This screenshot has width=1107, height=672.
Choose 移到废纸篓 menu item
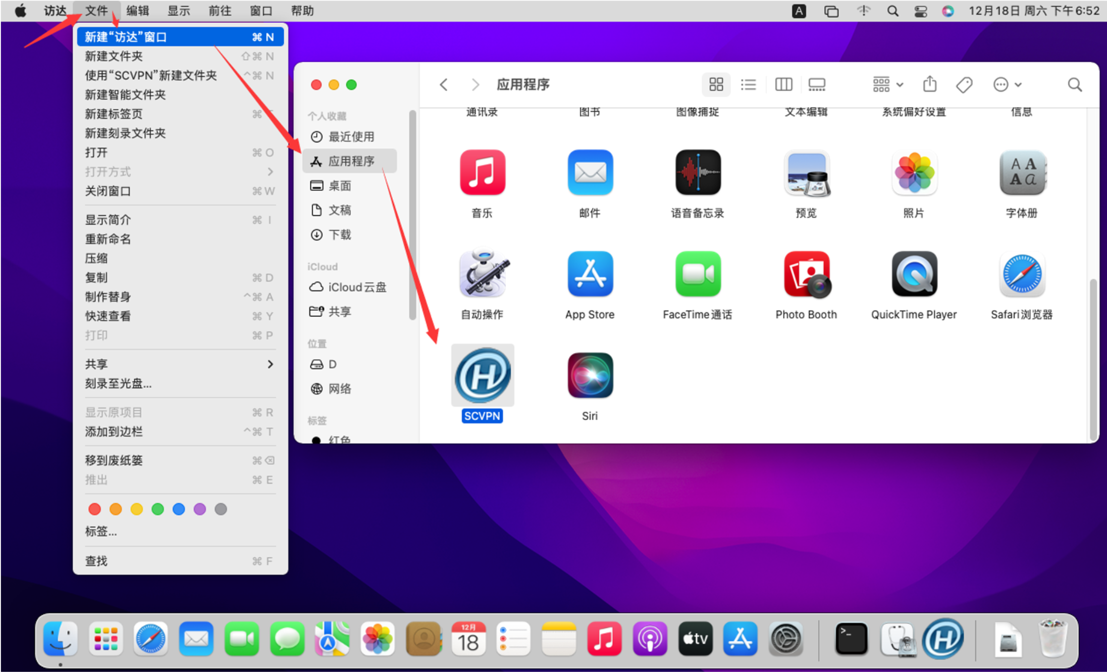pos(180,461)
